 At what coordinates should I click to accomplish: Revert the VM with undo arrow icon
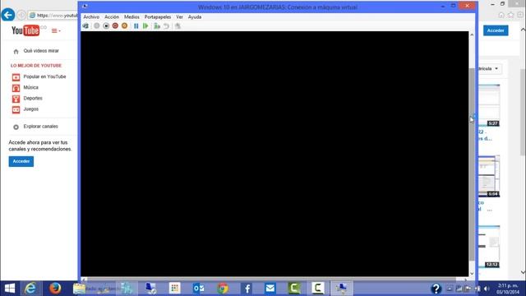(166, 25)
